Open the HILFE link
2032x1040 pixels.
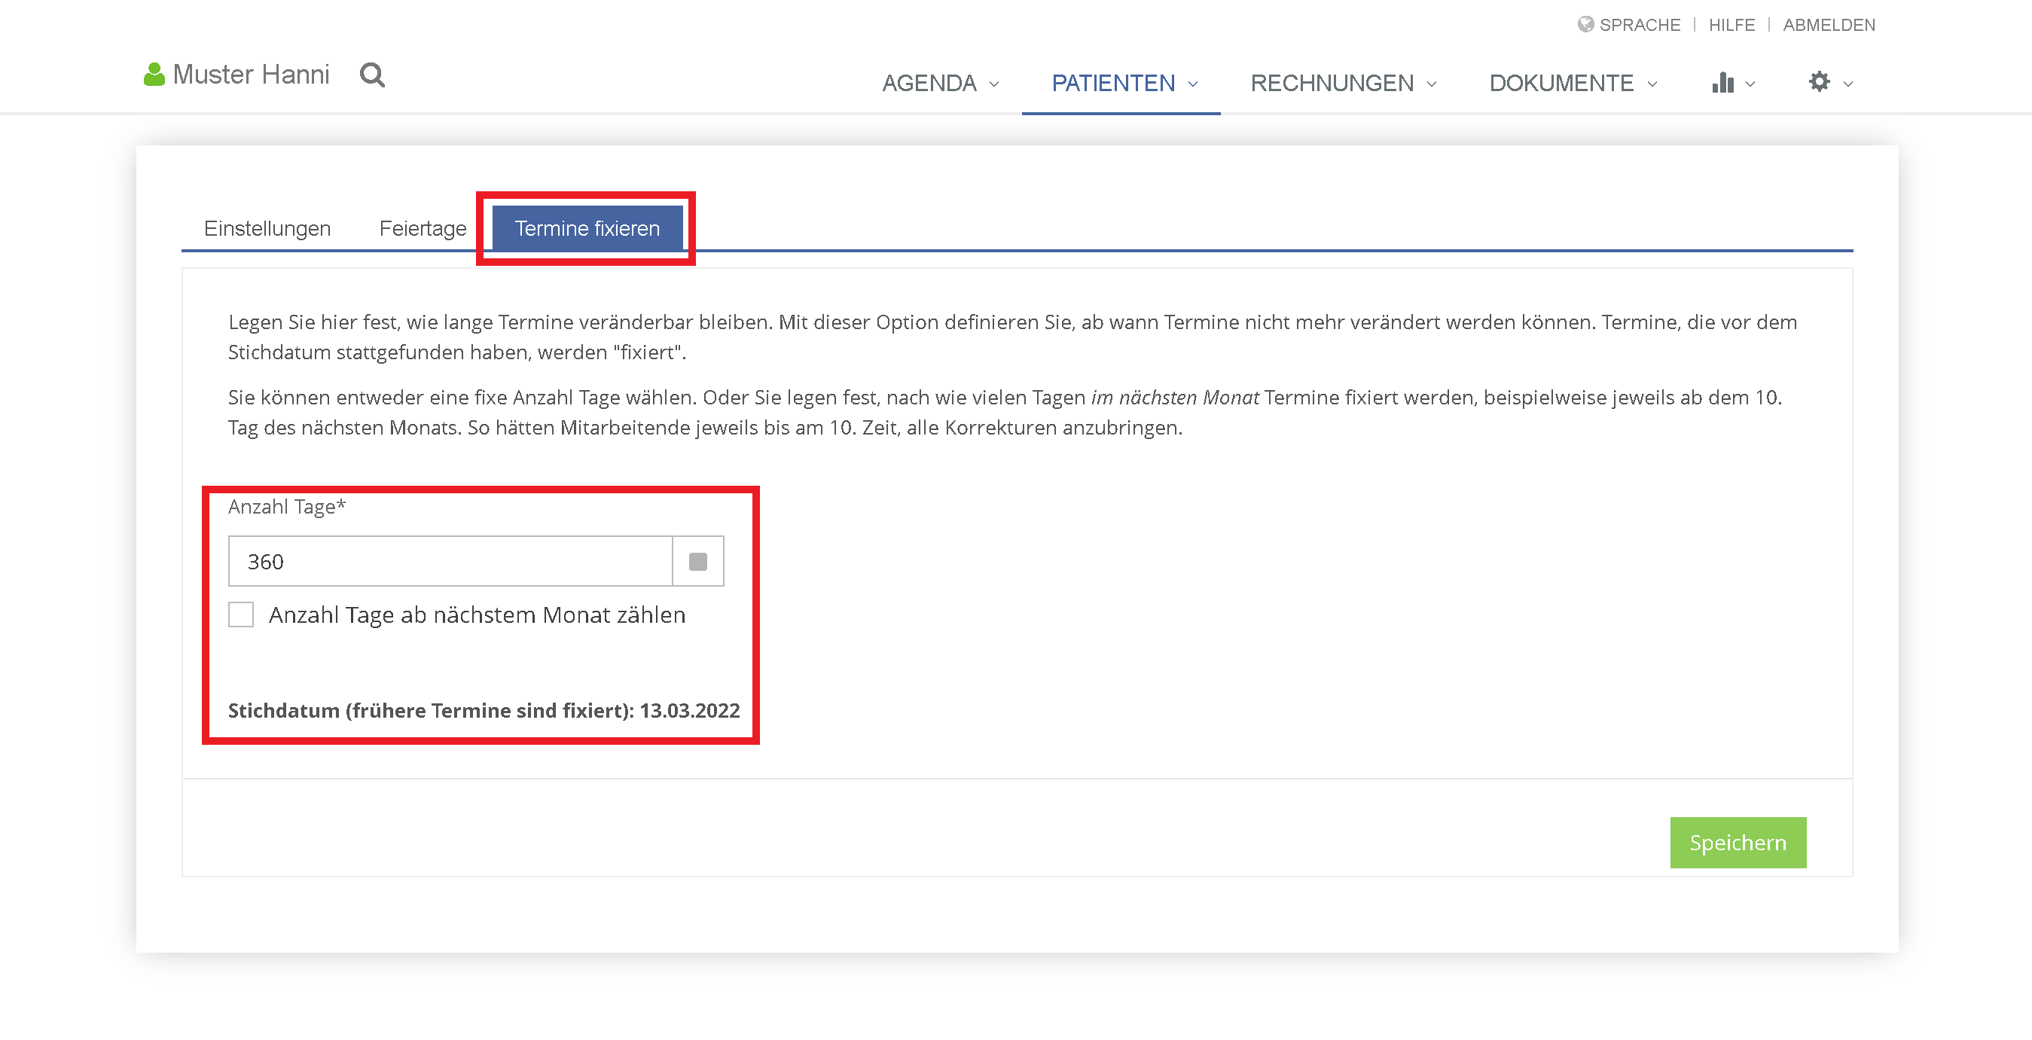1731,24
